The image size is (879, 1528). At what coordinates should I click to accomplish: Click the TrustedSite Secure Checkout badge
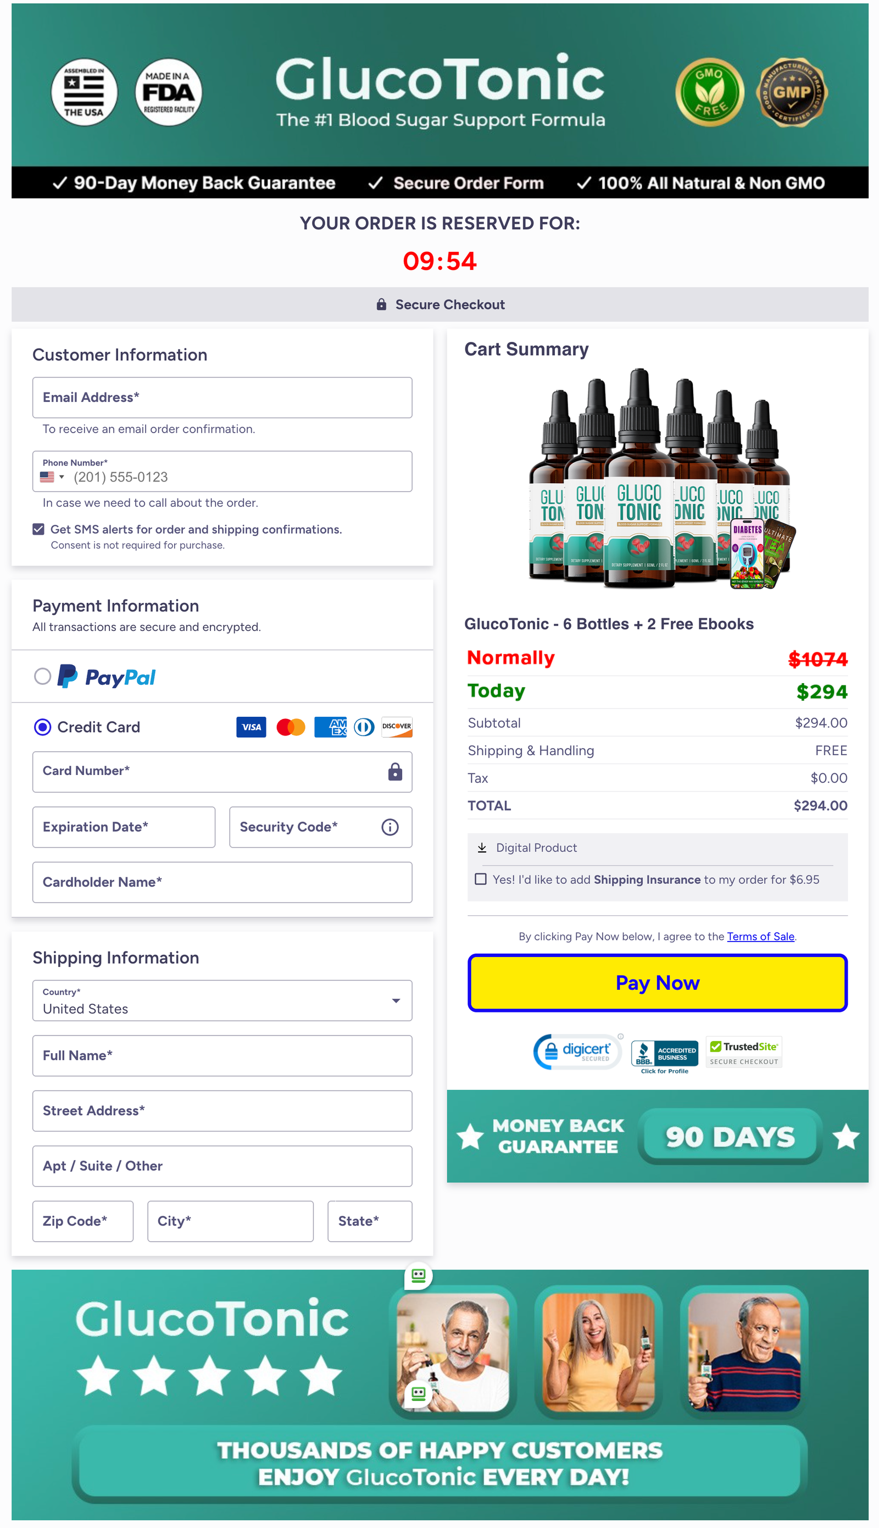(744, 1052)
